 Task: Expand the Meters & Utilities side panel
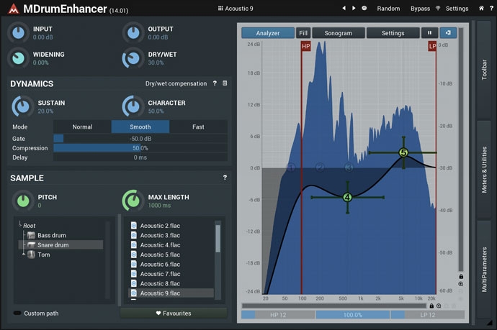pyautogui.click(x=484, y=170)
